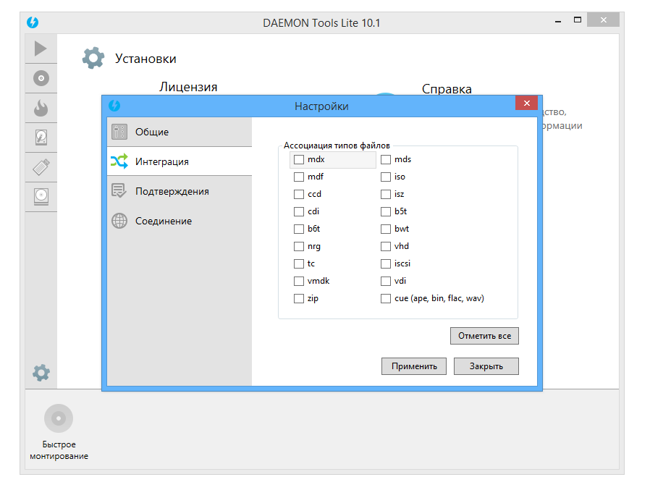
Task: Click the Лицензия heading in main window
Action: pyautogui.click(x=188, y=87)
